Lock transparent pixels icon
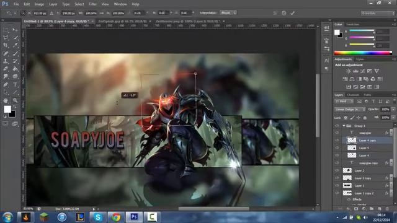Viewport: 397px width, 223px height. 346,118
